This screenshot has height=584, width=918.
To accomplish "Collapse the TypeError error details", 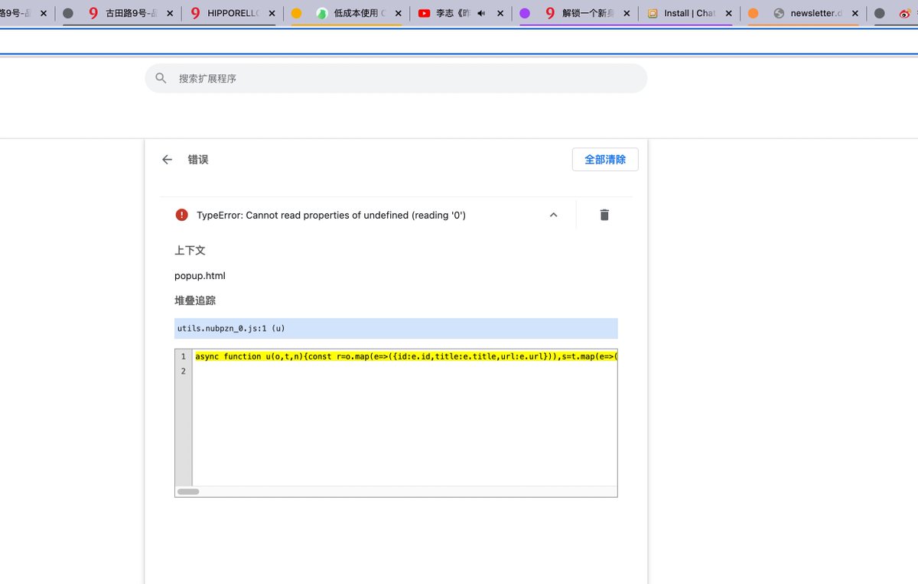I will pyautogui.click(x=553, y=216).
